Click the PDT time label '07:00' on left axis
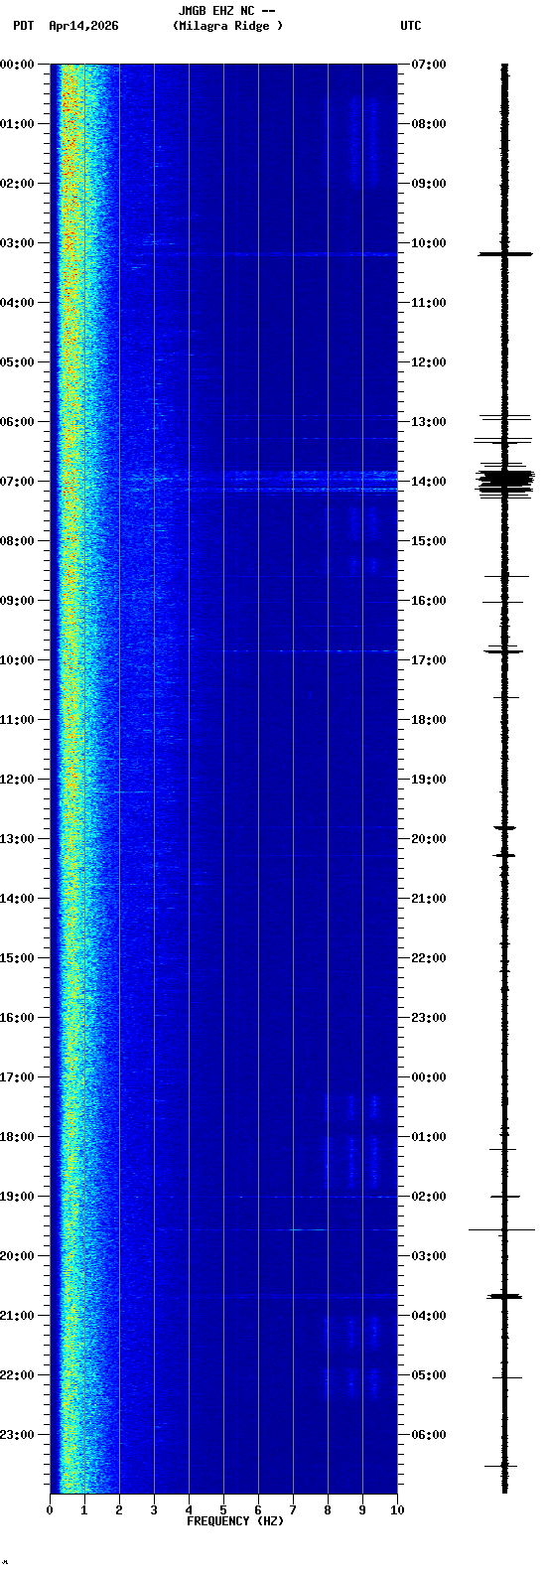Image resolution: width=548 pixels, height=1573 pixels. click(17, 482)
